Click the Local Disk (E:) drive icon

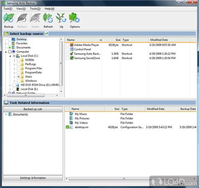click(x=18, y=89)
